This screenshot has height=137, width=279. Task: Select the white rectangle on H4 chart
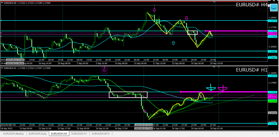192,32
